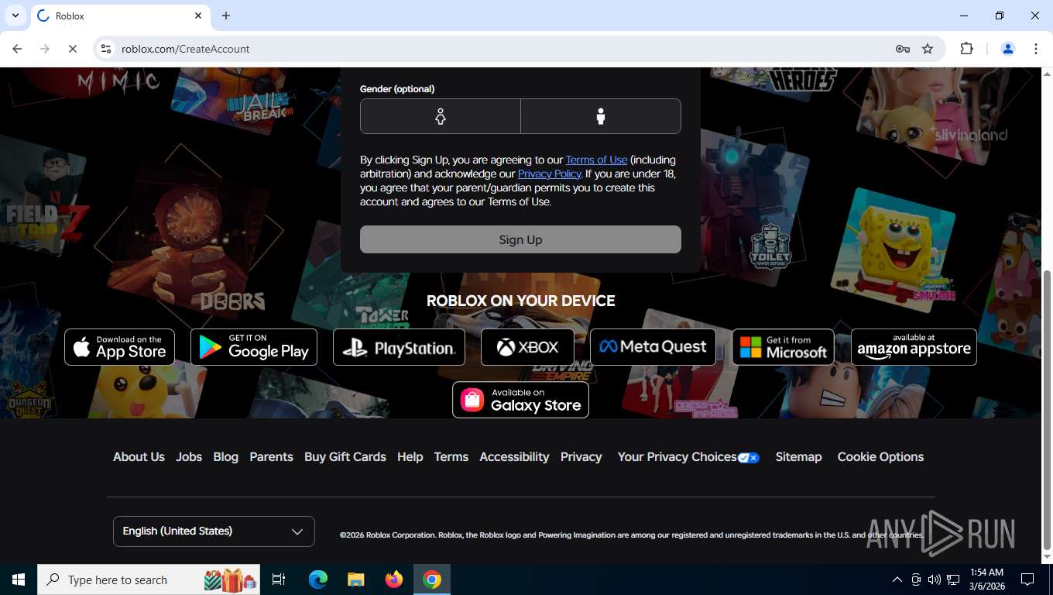Open the Parents footer link
The image size is (1053, 595).
click(x=271, y=456)
